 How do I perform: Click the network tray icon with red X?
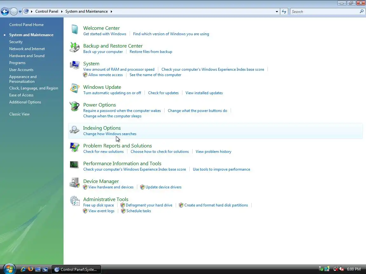point(335,269)
